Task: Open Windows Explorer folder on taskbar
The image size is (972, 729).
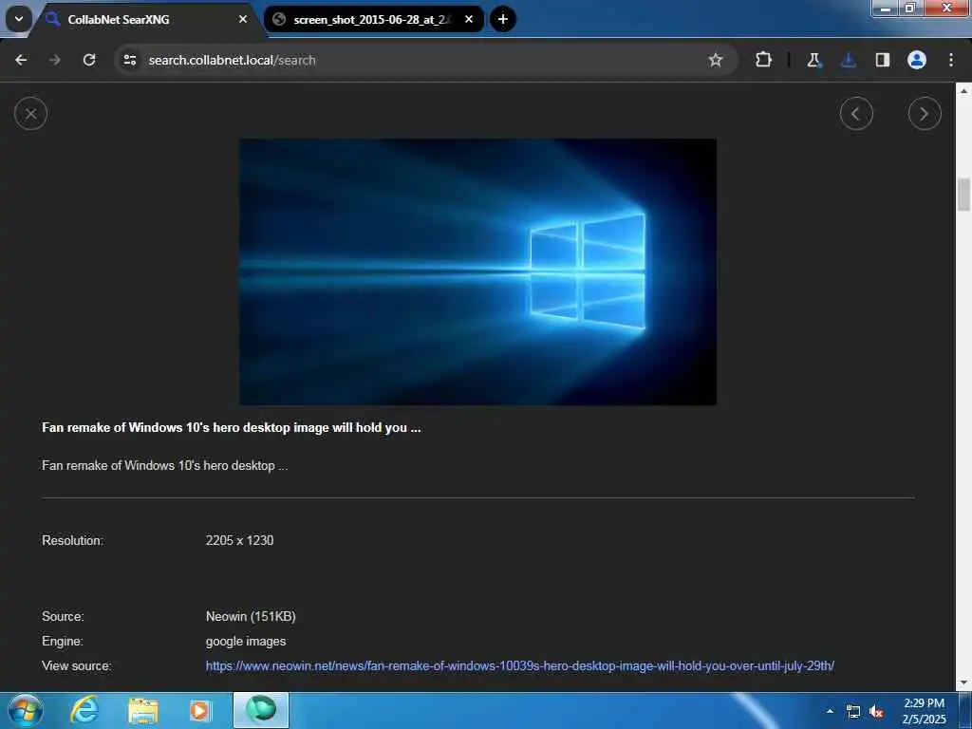Action: click(x=143, y=710)
